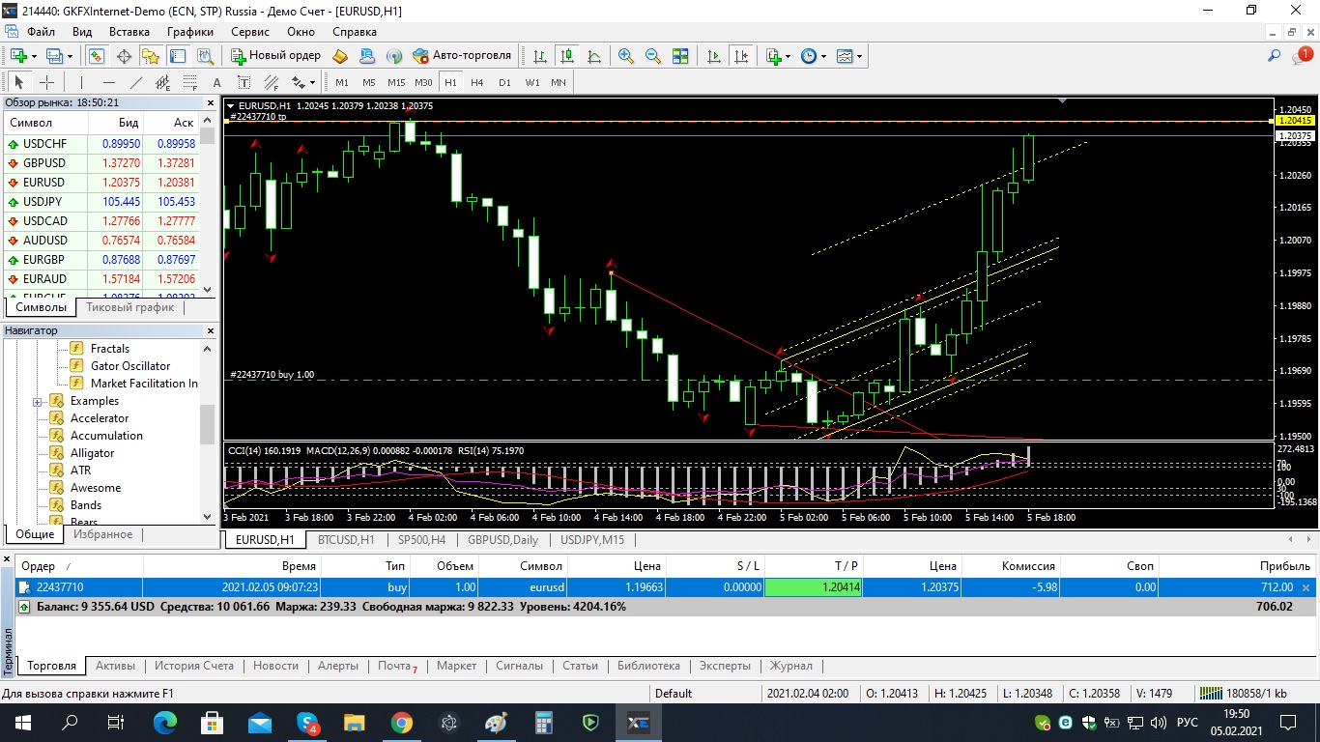Select the trendline drawing tool
This screenshot has width=1320, height=742.
pos(136,82)
